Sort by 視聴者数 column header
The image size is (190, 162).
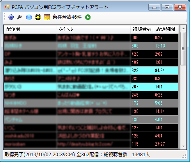tap(142, 29)
